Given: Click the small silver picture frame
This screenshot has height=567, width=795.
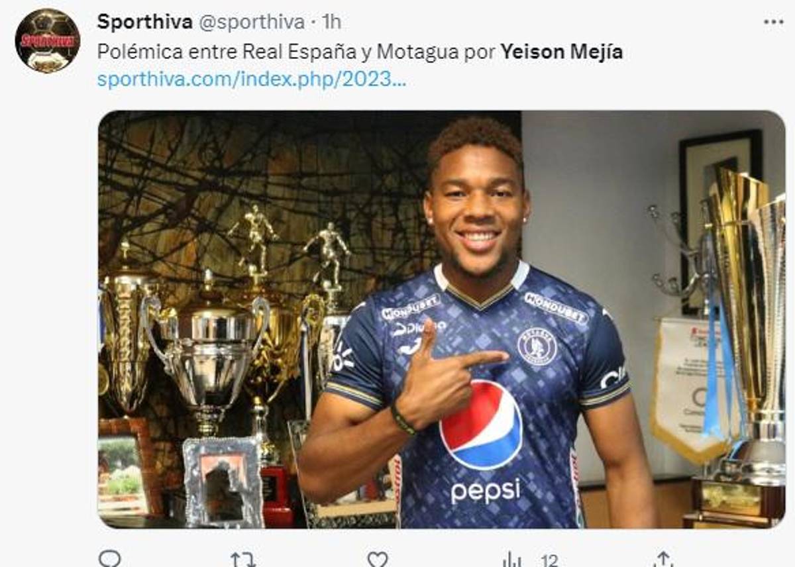Looking at the screenshot, I should point(223,482).
